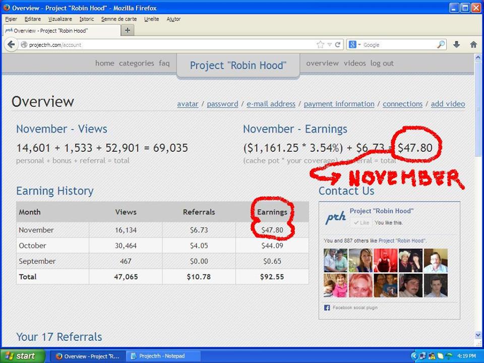Open the search engine selector Google icon
Screen dimensions: 484x363
coord(352,45)
